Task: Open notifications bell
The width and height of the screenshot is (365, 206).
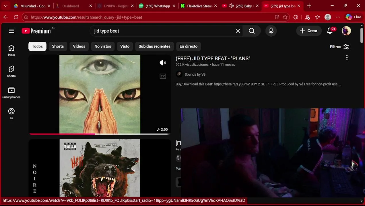Action: 330,31
